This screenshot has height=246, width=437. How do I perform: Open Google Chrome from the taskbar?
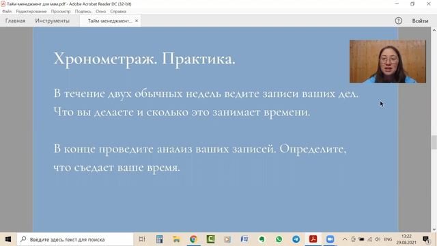pyautogui.click(x=193, y=239)
